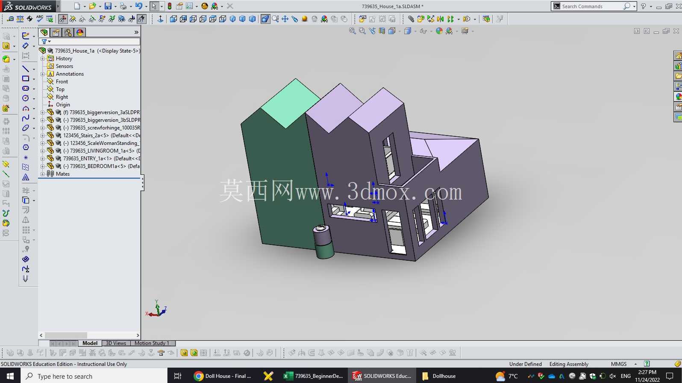Select the Spline sketch tool

pyautogui.click(x=26, y=118)
